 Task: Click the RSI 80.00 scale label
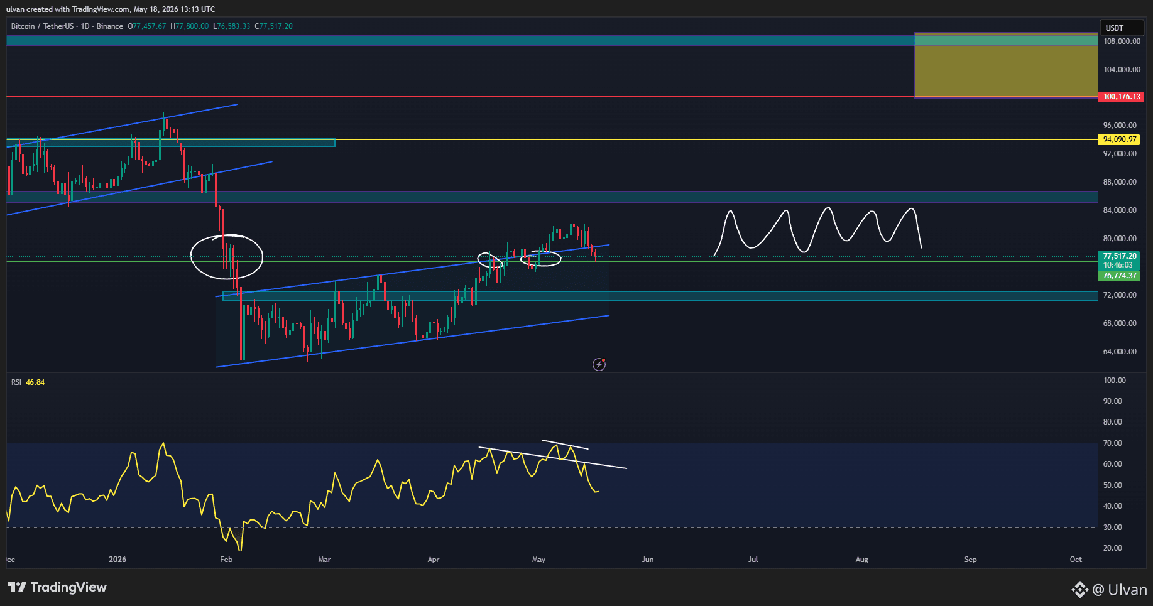pos(1113,422)
